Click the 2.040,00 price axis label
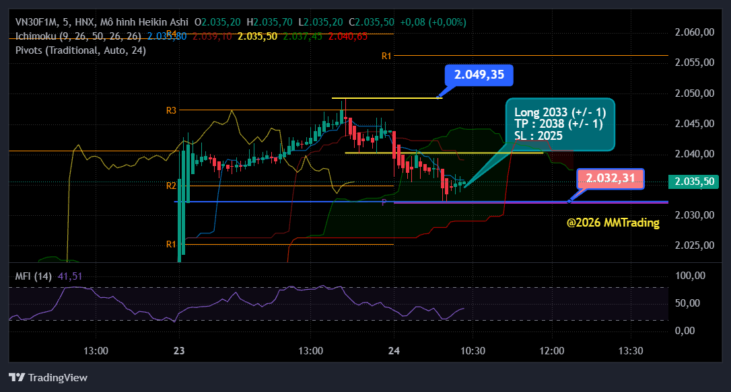The width and height of the screenshot is (731, 392). [694, 153]
